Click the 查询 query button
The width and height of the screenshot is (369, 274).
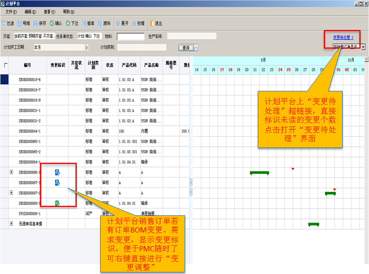pos(186,48)
